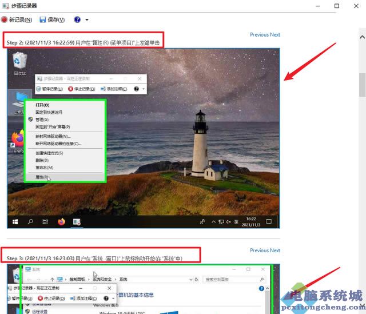Select 映射网络驱动器(N)... in the context menu

click(53, 136)
